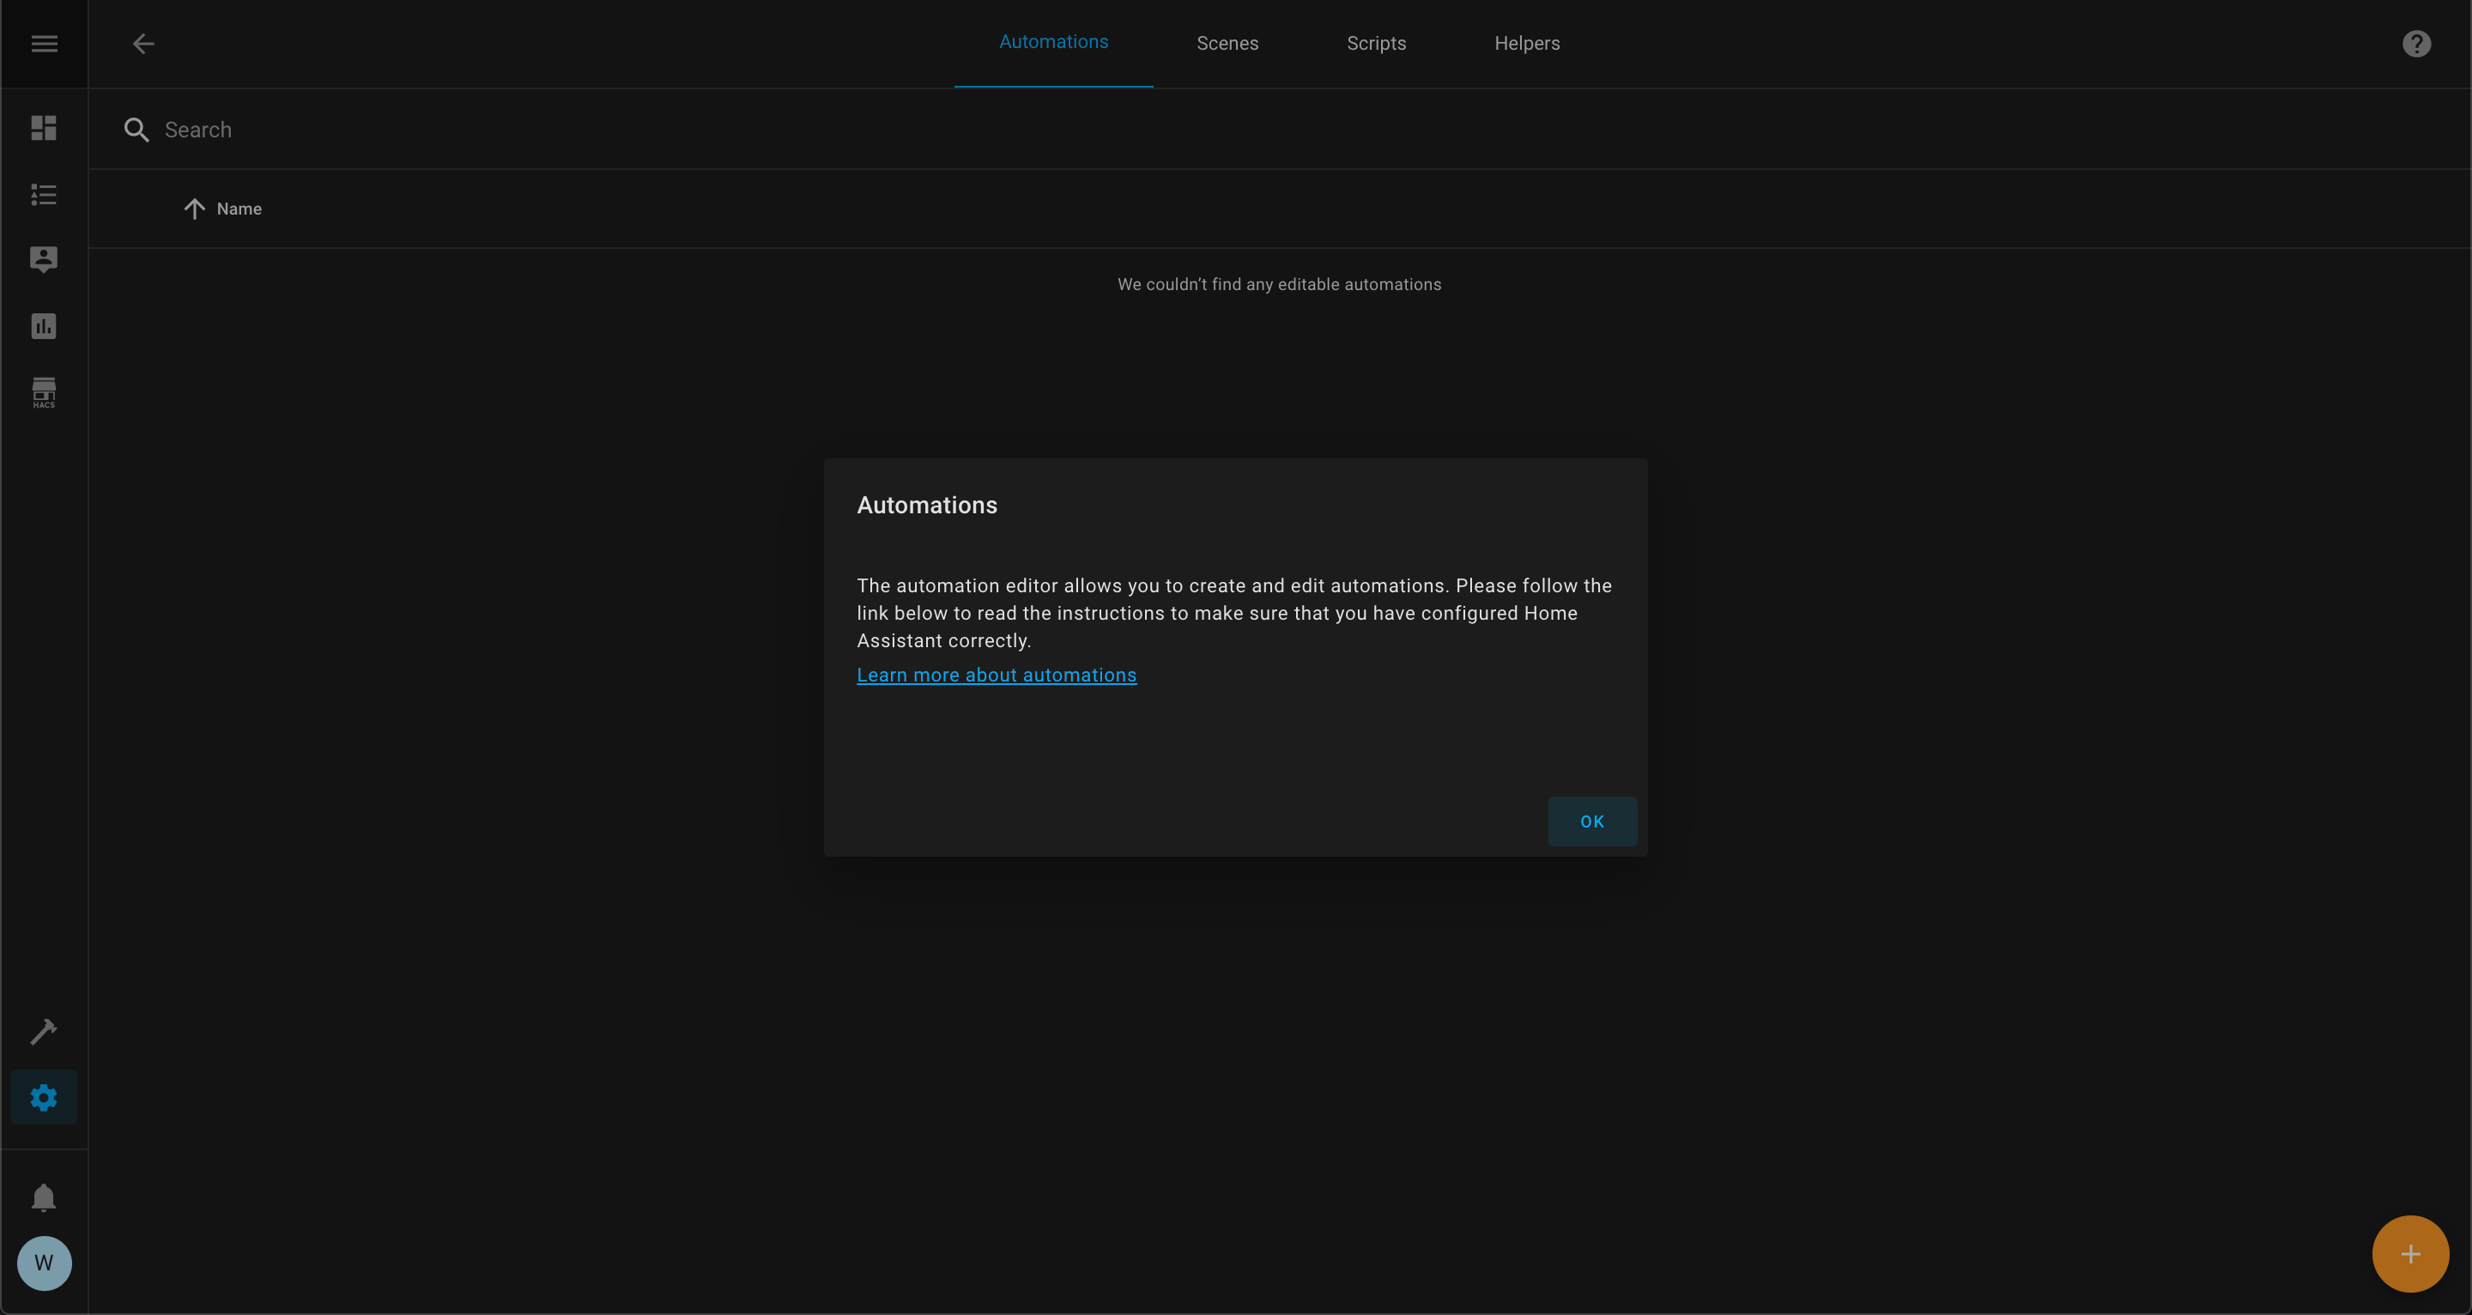The image size is (2472, 1315).
Task: Click the Search input field
Action: point(672,130)
